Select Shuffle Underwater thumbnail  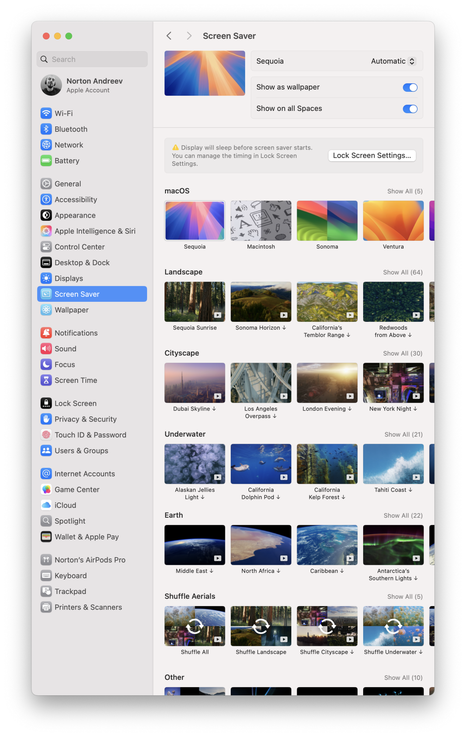(393, 626)
